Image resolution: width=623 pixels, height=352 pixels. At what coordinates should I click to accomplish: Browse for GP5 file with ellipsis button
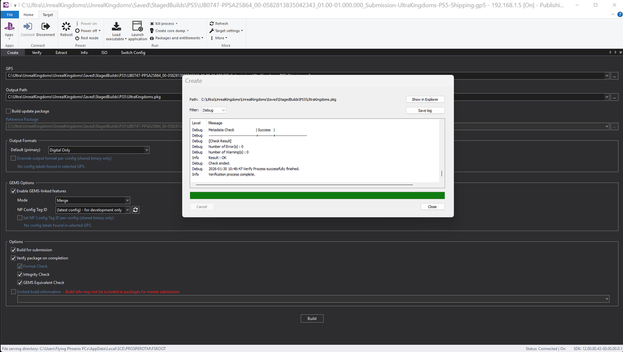tap(615, 76)
